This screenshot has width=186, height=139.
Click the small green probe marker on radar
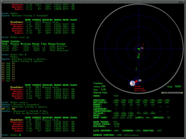(136, 69)
